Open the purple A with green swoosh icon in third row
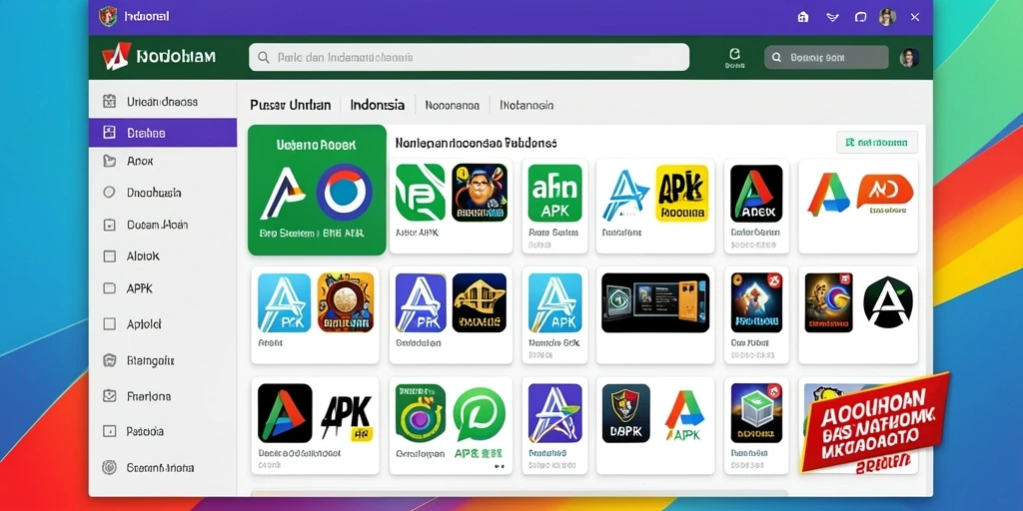This screenshot has height=511, width=1023. (x=555, y=413)
